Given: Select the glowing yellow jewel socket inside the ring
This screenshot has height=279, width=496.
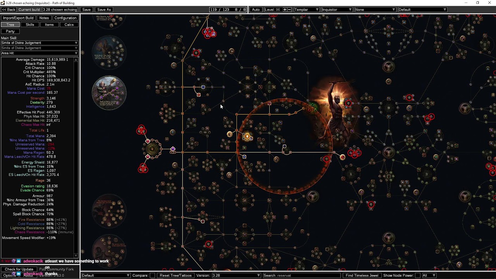Looking at the screenshot, I should [x=247, y=136].
